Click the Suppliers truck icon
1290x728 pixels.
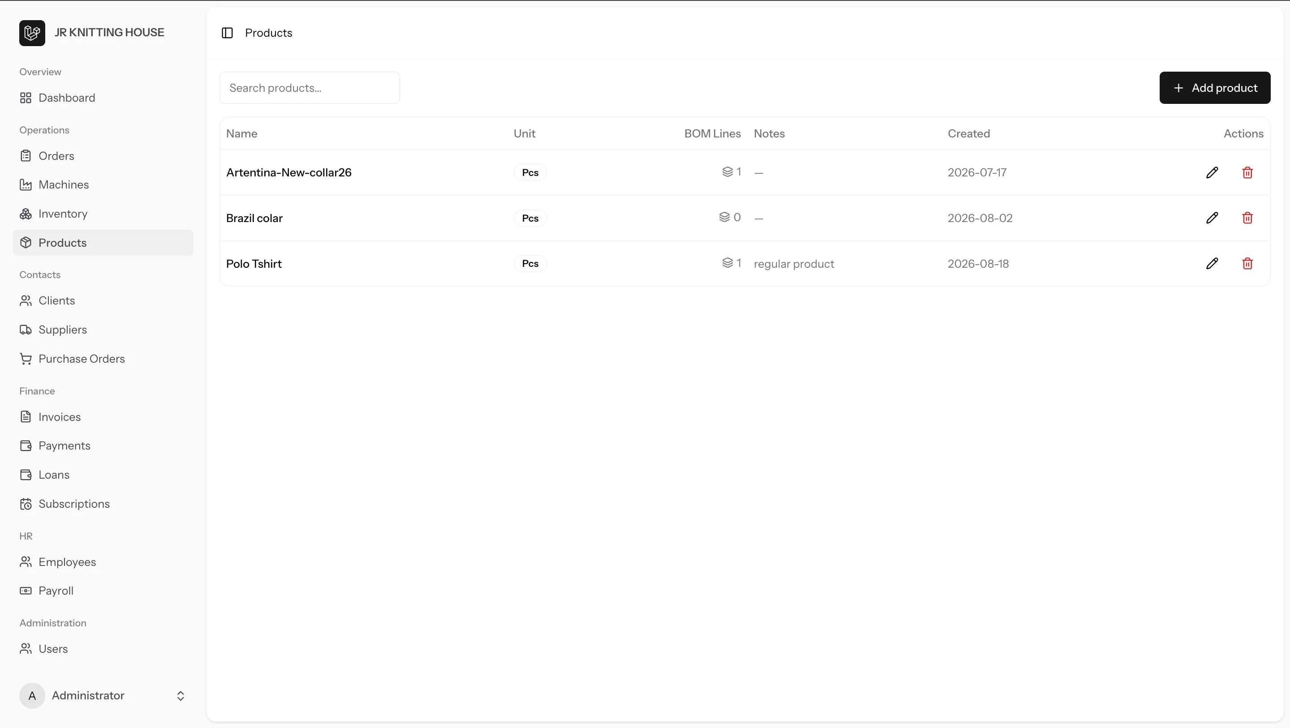(x=26, y=330)
